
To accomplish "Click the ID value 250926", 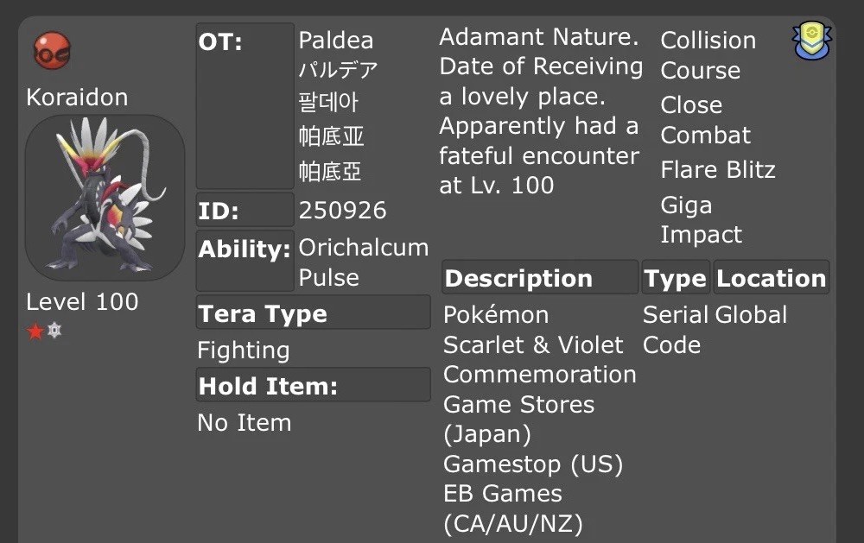I will pyautogui.click(x=343, y=210).
